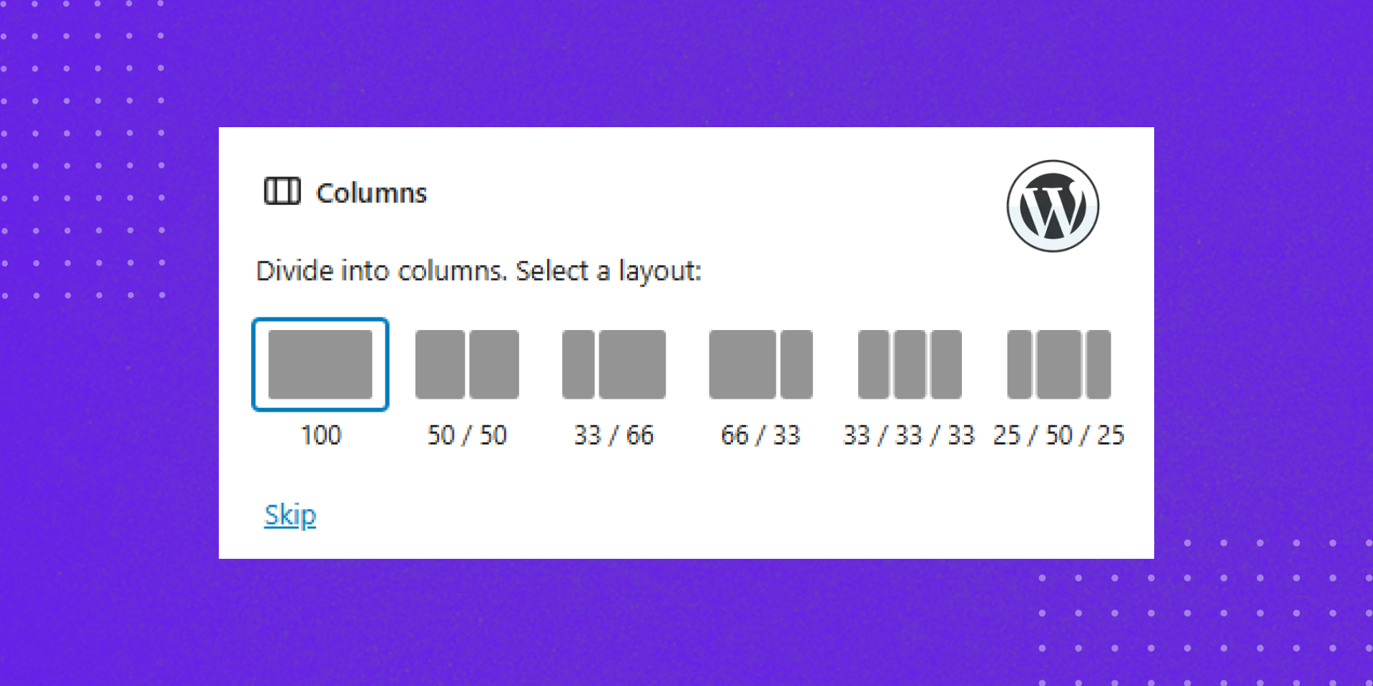The height and width of the screenshot is (686, 1373).
Task: Click the 66 / 33 label text
Action: point(760,434)
